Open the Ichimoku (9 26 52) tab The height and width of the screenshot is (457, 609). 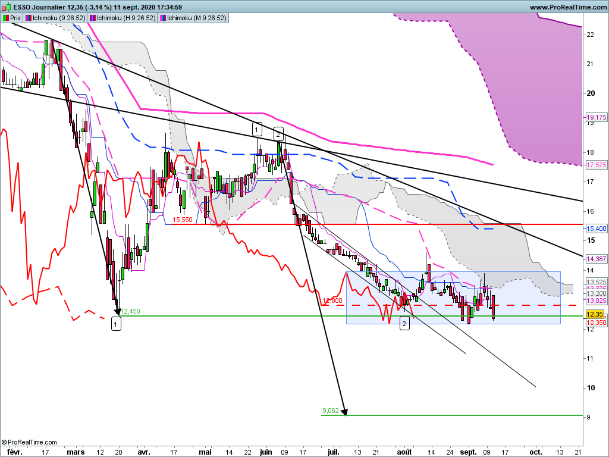point(55,18)
